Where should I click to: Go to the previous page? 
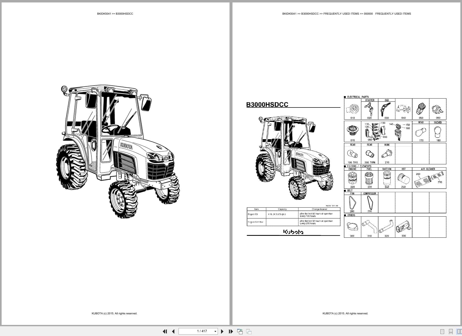pyautogui.click(x=173, y=331)
